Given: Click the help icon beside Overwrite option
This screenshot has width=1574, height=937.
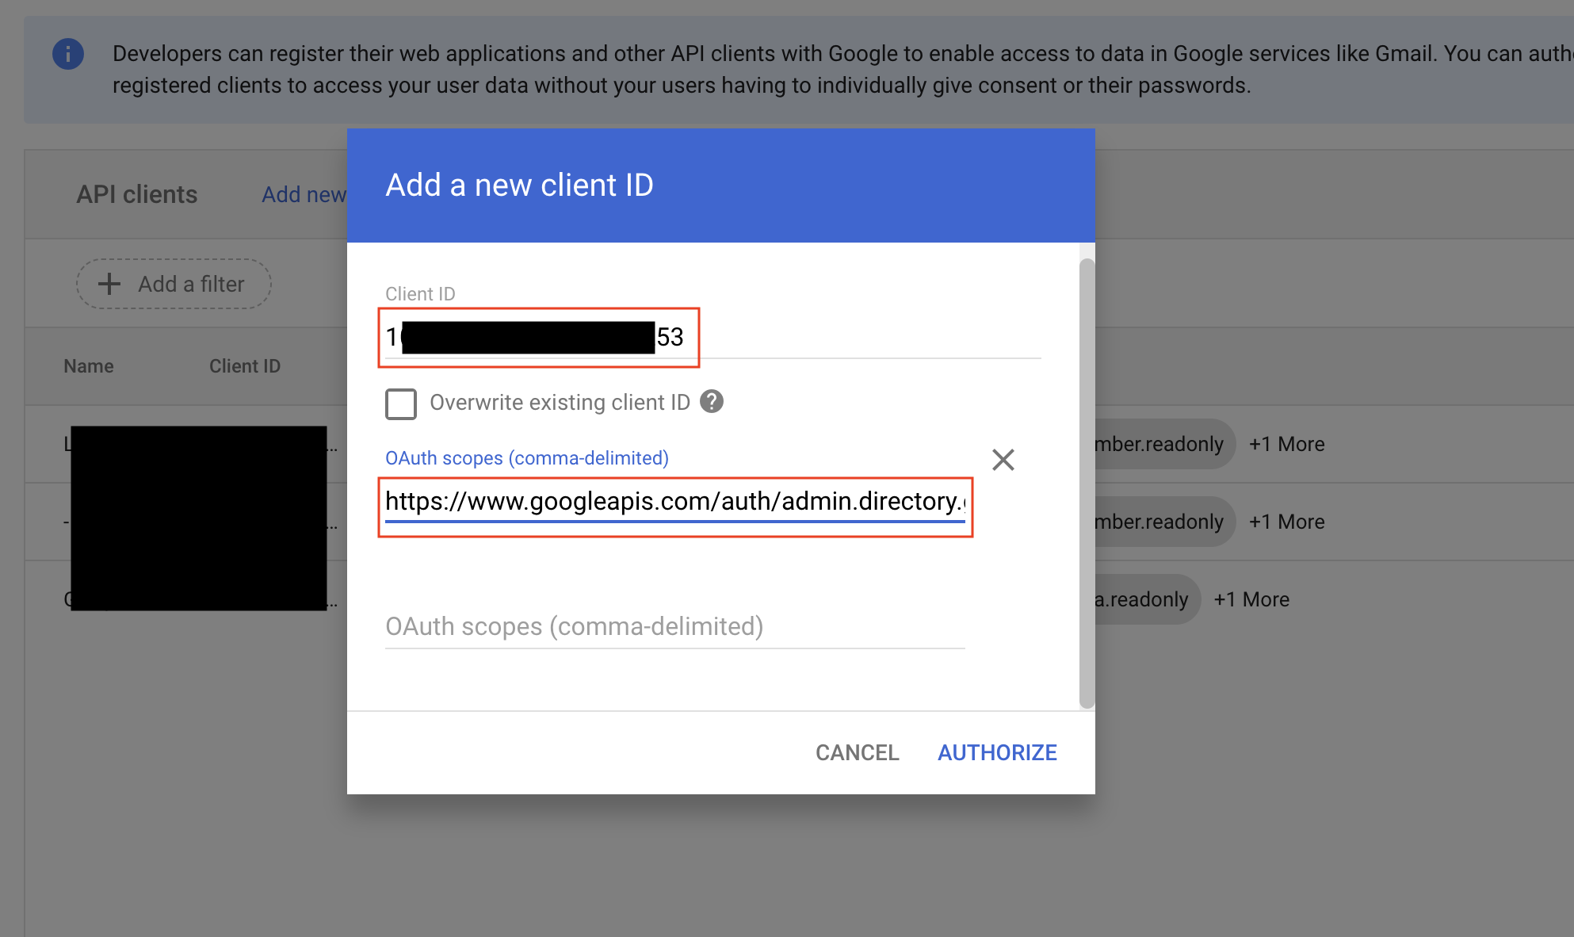Looking at the screenshot, I should (712, 402).
